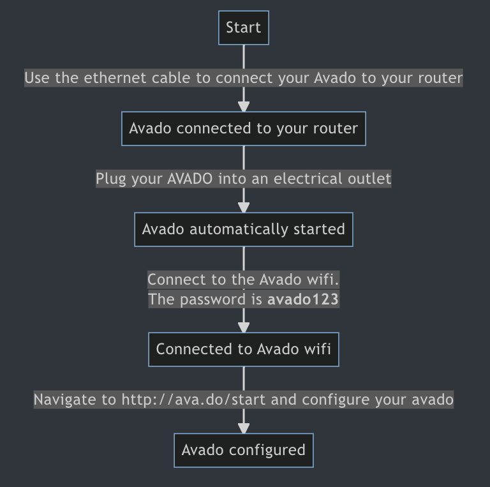This screenshot has width=490, height=487.
Task: Click connector line beneath router-connected node
Action: click(244, 157)
